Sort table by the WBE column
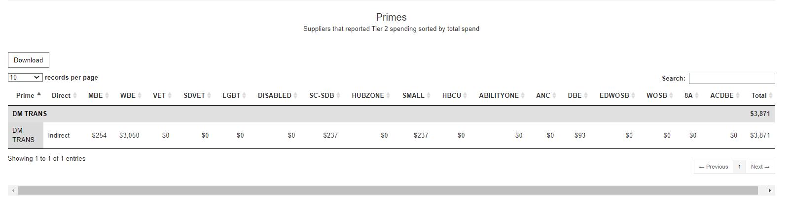Screen dimensions: 791x202 [130, 95]
